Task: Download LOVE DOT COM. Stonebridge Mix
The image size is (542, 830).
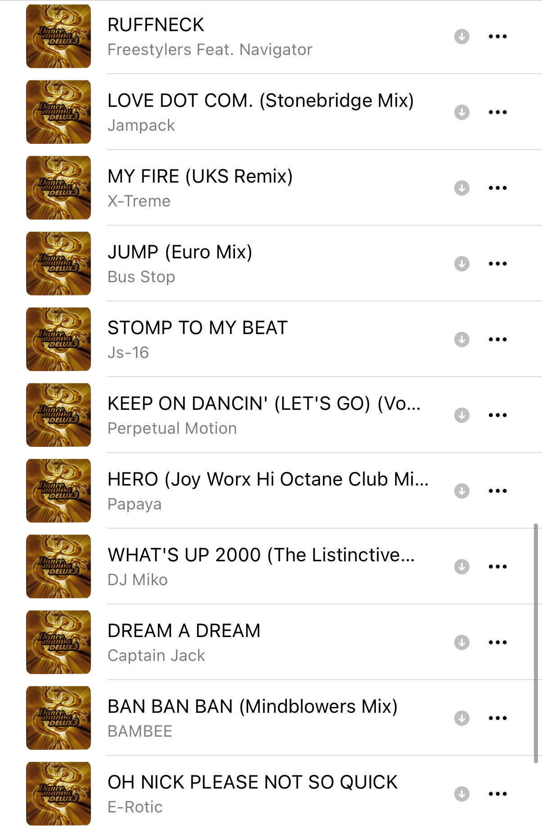Action: [461, 112]
